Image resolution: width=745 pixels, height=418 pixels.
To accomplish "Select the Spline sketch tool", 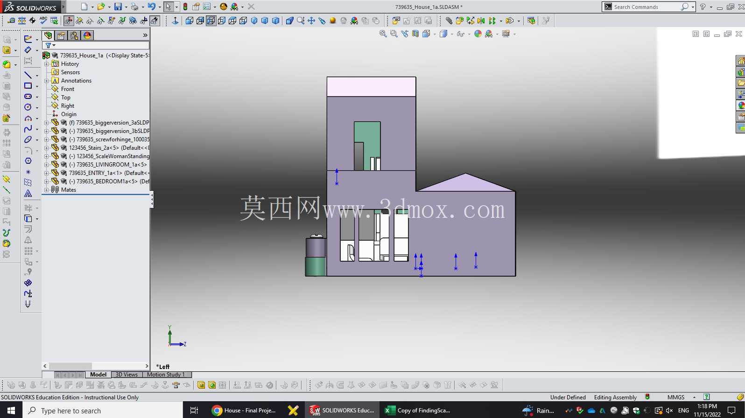I will pyautogui.click(x=28, y=129).
